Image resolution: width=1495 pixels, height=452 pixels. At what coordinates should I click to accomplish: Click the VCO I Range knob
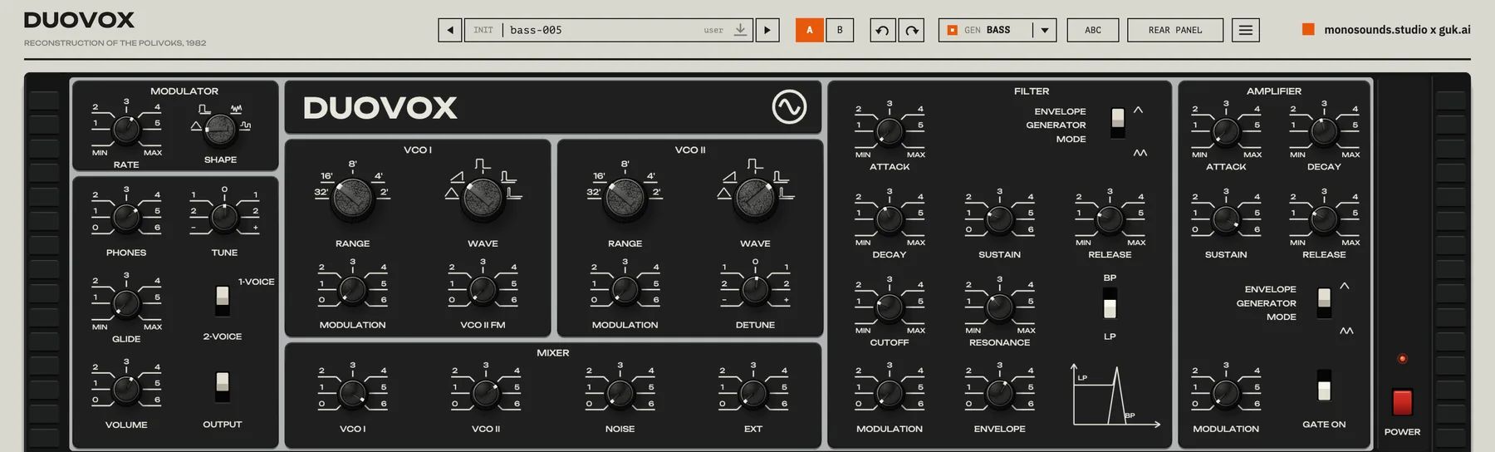pos(352,199)
